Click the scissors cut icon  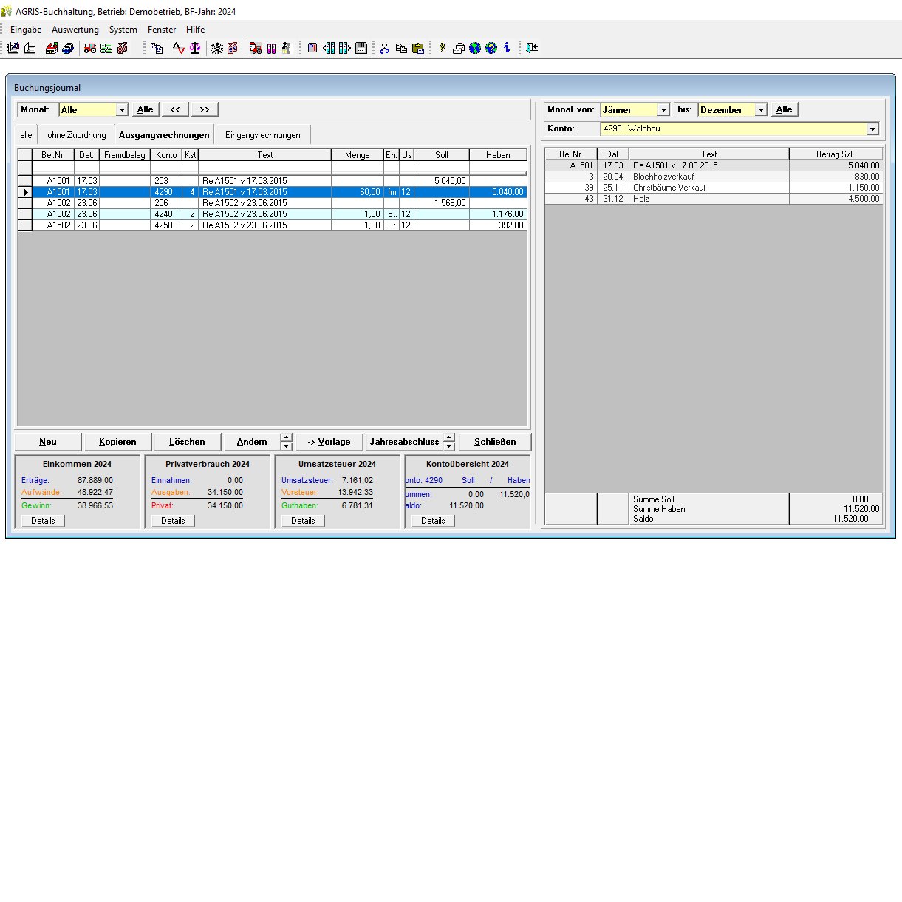point(384,48)
